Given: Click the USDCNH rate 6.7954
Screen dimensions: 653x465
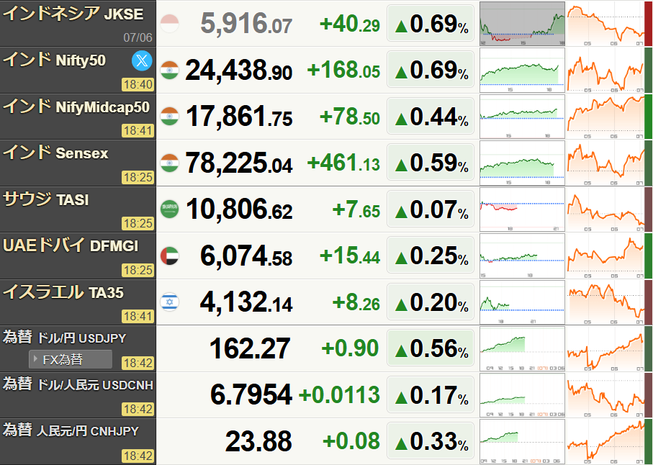Looking at the screenshot, I should coord(251,394).
